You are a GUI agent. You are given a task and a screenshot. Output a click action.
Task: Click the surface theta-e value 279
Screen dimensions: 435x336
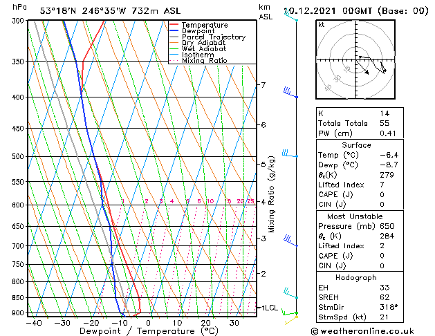(x=387, y=175)
